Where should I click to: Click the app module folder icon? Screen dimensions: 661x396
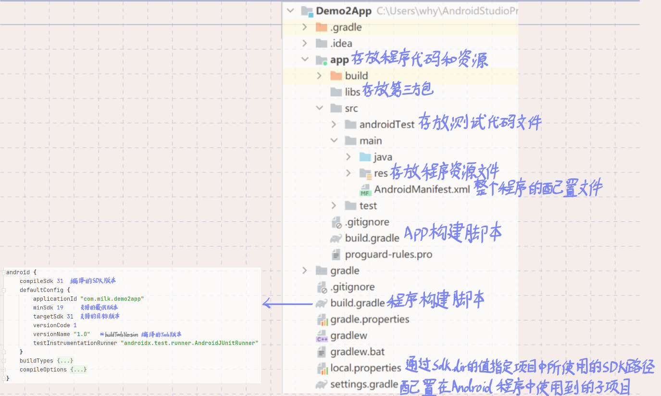[x=321, y=60]
